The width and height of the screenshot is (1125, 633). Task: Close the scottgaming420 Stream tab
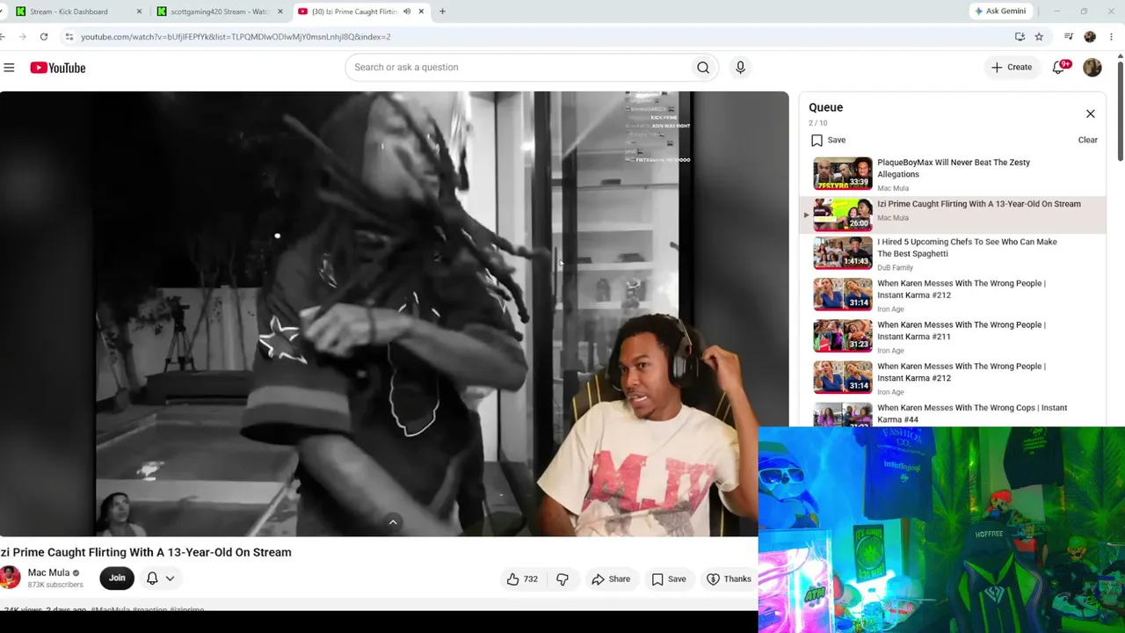point(280,11)
